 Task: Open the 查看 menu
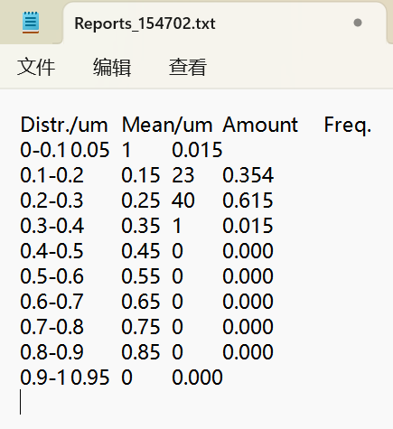click(188, 67)
